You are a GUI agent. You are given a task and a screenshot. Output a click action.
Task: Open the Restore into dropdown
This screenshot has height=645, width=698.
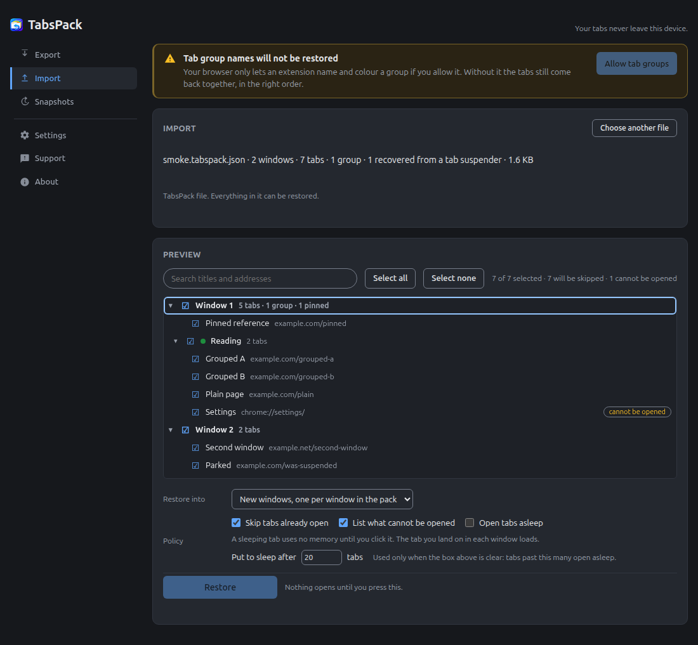point(322,499)
